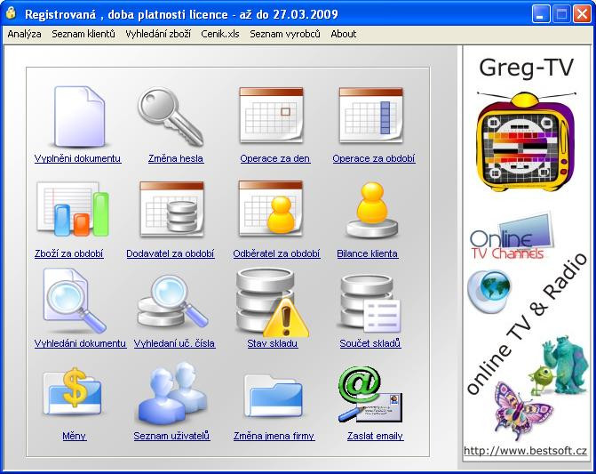596x474 pixels.
Task: Click the yellow pawn icon for Bilance klienta
Action: 372,210
